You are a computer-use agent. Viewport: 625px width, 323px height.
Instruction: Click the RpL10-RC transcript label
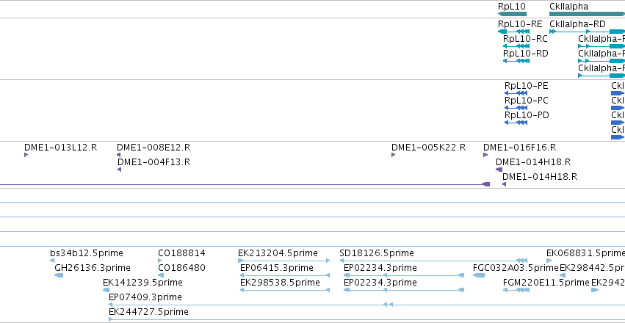525,39
